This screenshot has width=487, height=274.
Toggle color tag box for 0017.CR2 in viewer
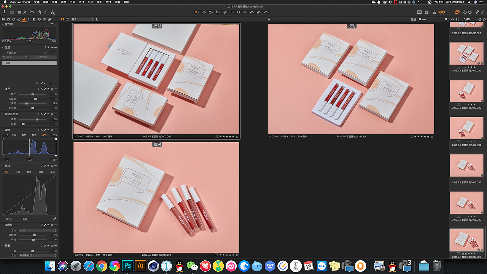pos(216,255)
